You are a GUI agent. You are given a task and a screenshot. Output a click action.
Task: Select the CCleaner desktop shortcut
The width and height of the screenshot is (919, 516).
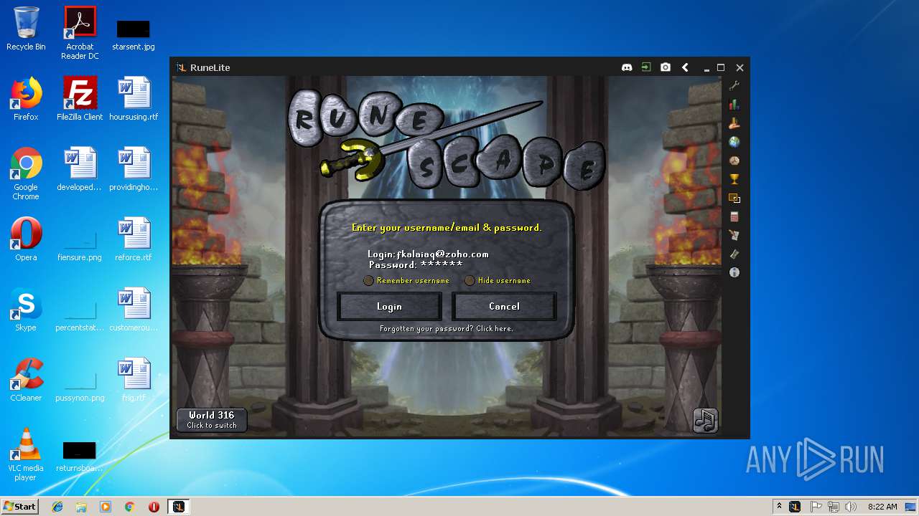(26, 380)
